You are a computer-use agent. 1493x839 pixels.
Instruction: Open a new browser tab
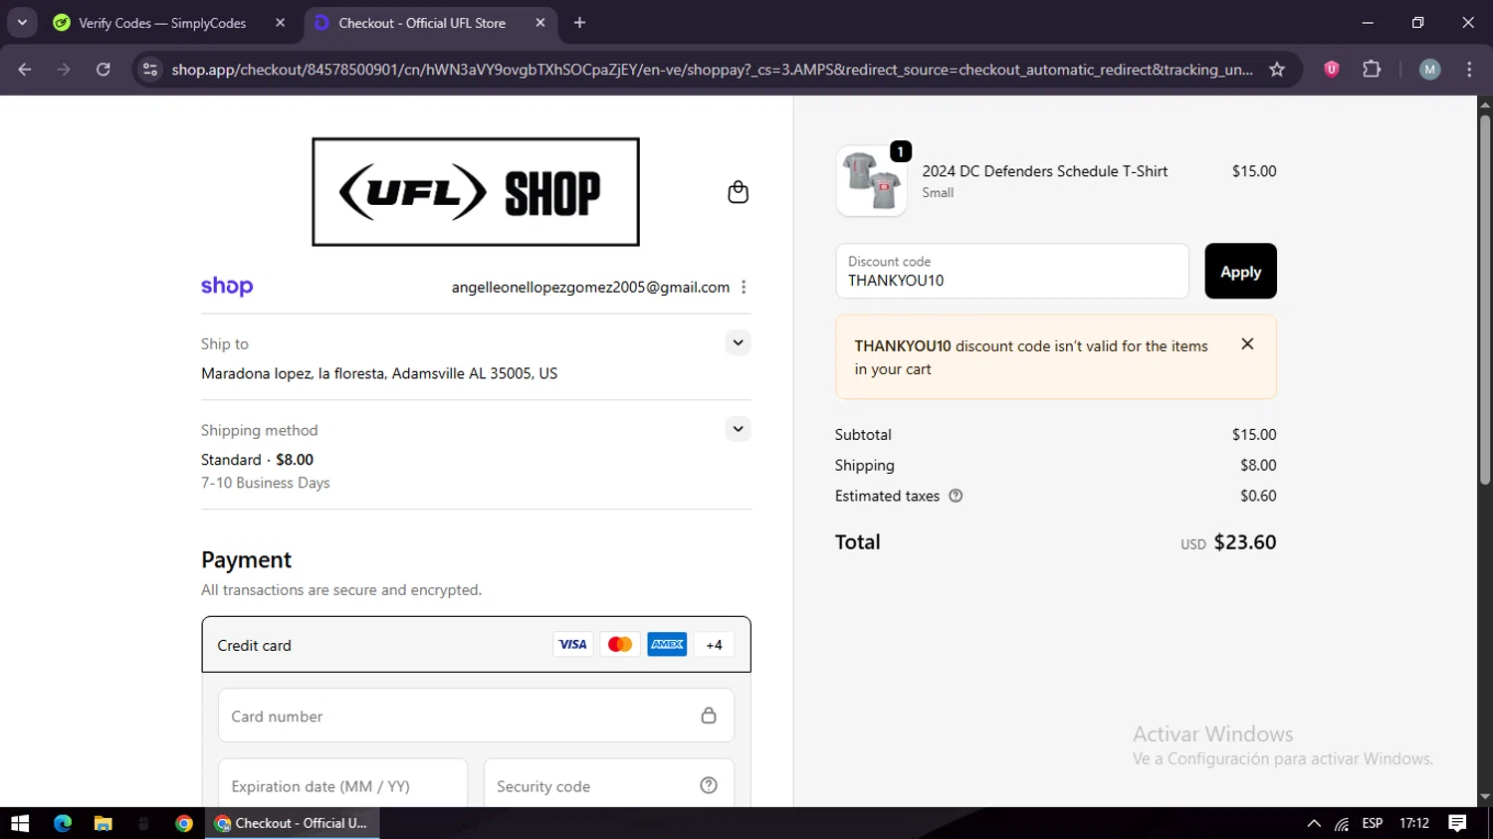[x=579, y=22]
